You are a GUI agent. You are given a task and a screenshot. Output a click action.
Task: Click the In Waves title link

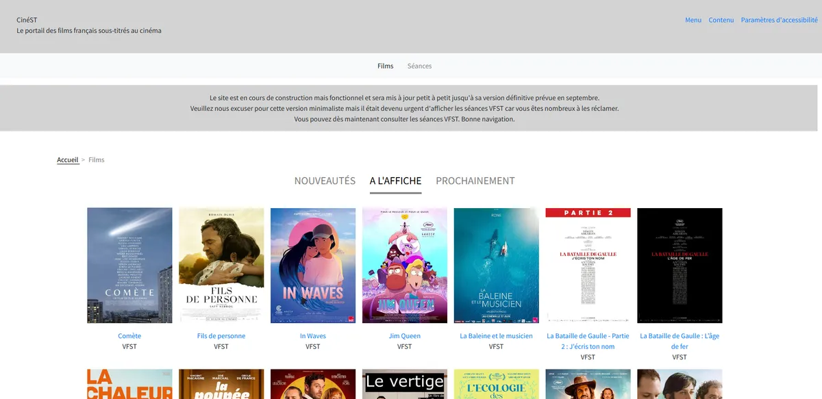313,336
